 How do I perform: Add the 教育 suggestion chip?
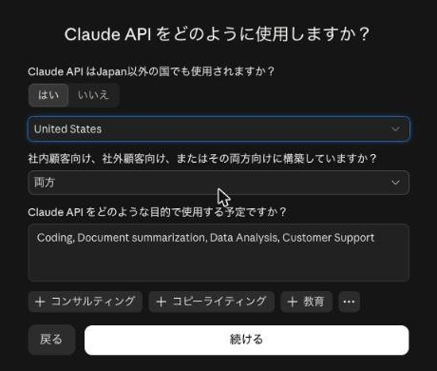pos(306,302)
